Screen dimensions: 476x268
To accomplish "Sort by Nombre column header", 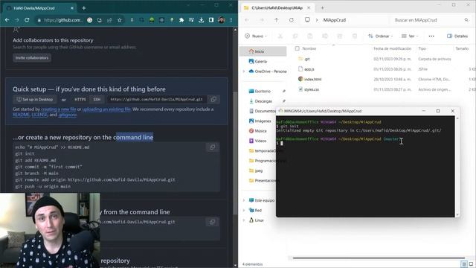I will (309, 48).
